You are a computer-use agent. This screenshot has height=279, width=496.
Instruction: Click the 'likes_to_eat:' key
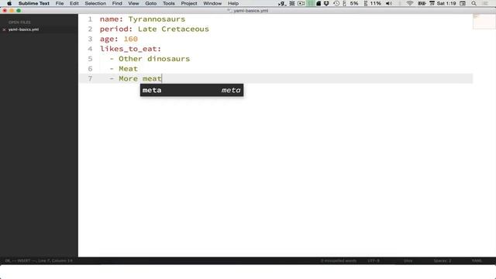coord(131,49)
